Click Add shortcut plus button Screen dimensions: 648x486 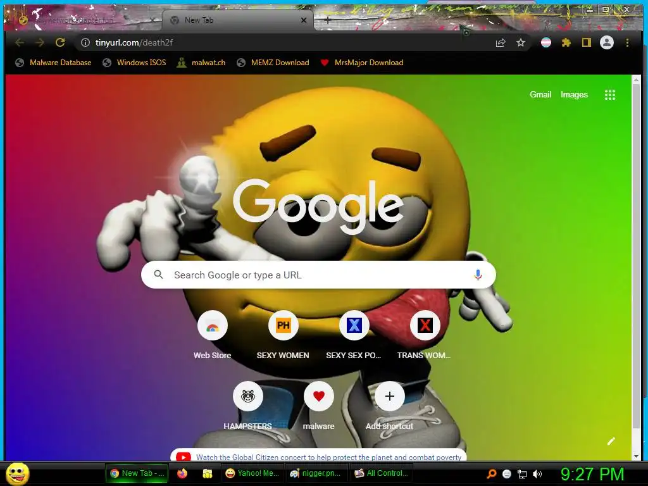click(389, 396)
